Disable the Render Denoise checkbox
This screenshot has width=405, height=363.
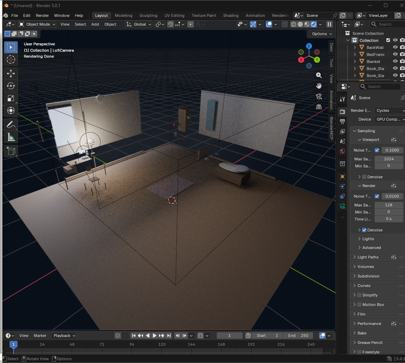click(x=364, y=230)
